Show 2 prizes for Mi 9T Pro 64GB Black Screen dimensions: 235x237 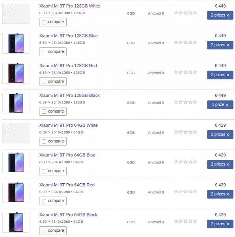click(x=220, y=224)
